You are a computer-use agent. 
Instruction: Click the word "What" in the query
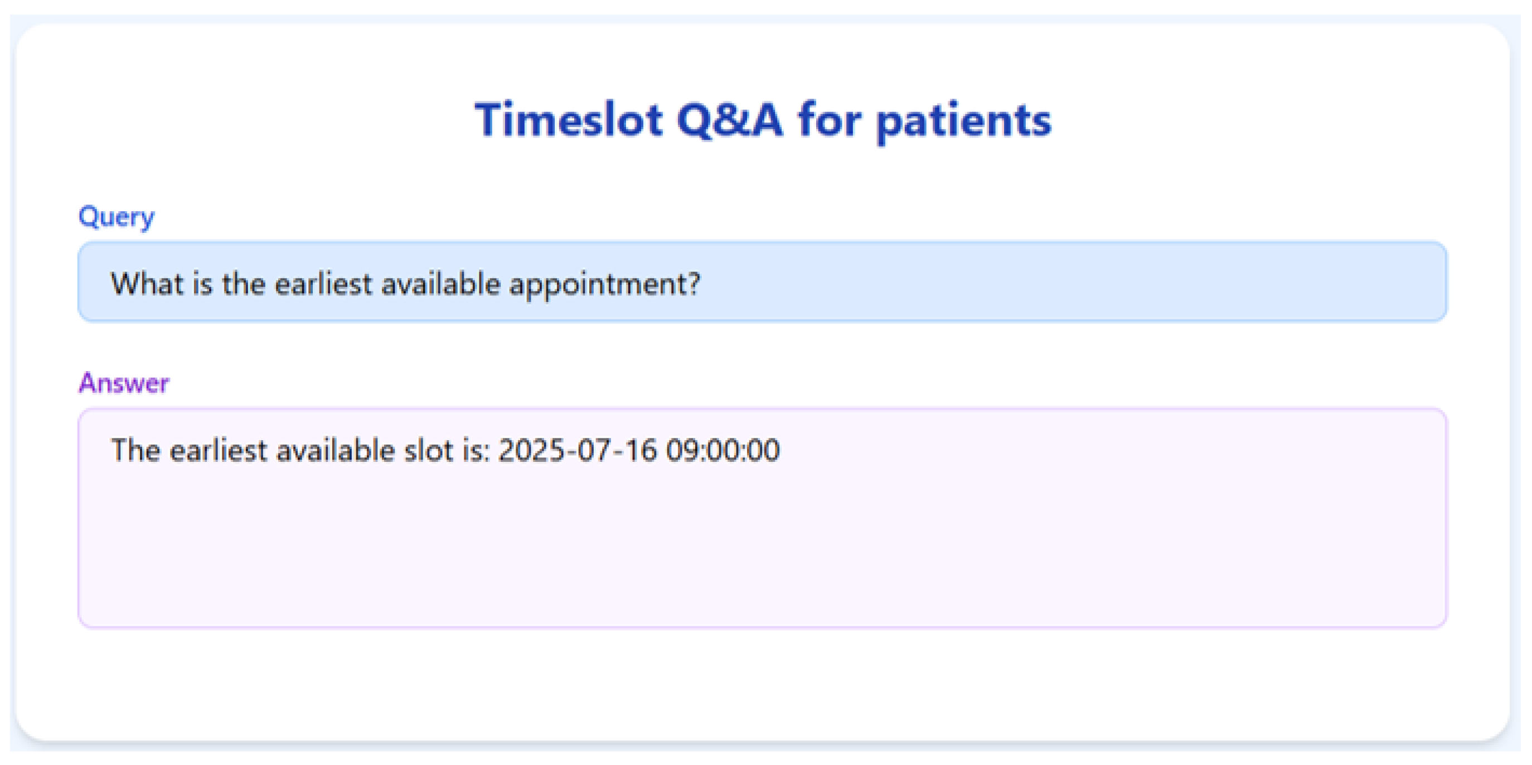(x=146, y=284)
